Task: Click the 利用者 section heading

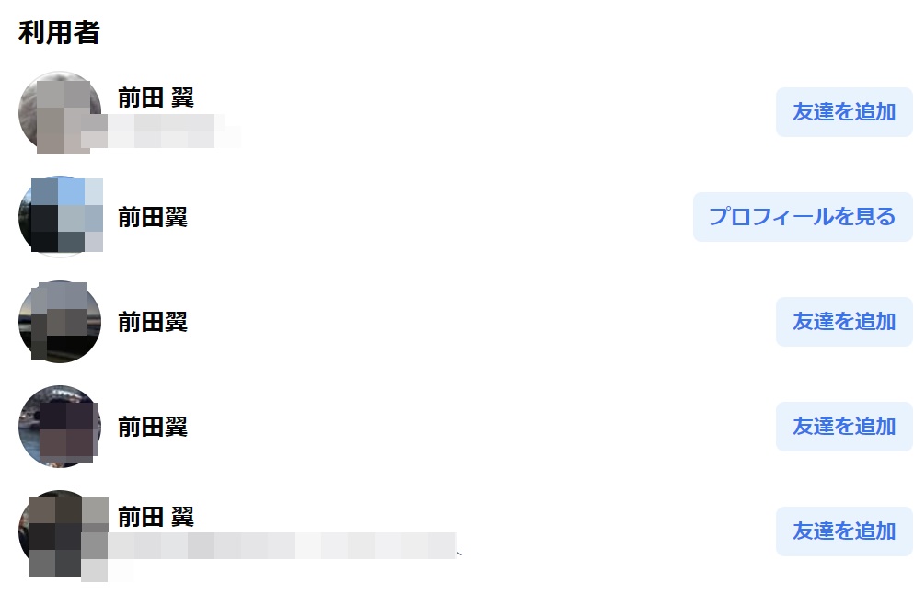Action: pos(59,32)
